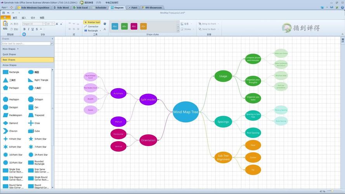The height and width of the screenshot is (194, 345).
Task: Click in the shapes search field
Action: click(x=26, y=43)
